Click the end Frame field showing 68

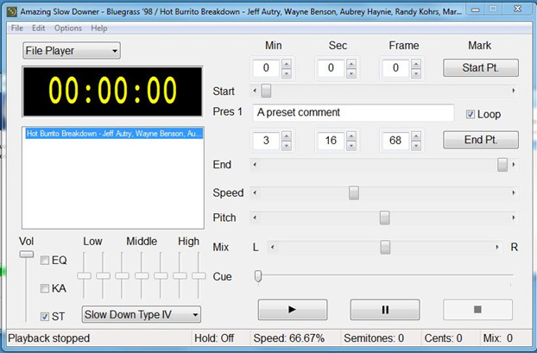point(395,141)
